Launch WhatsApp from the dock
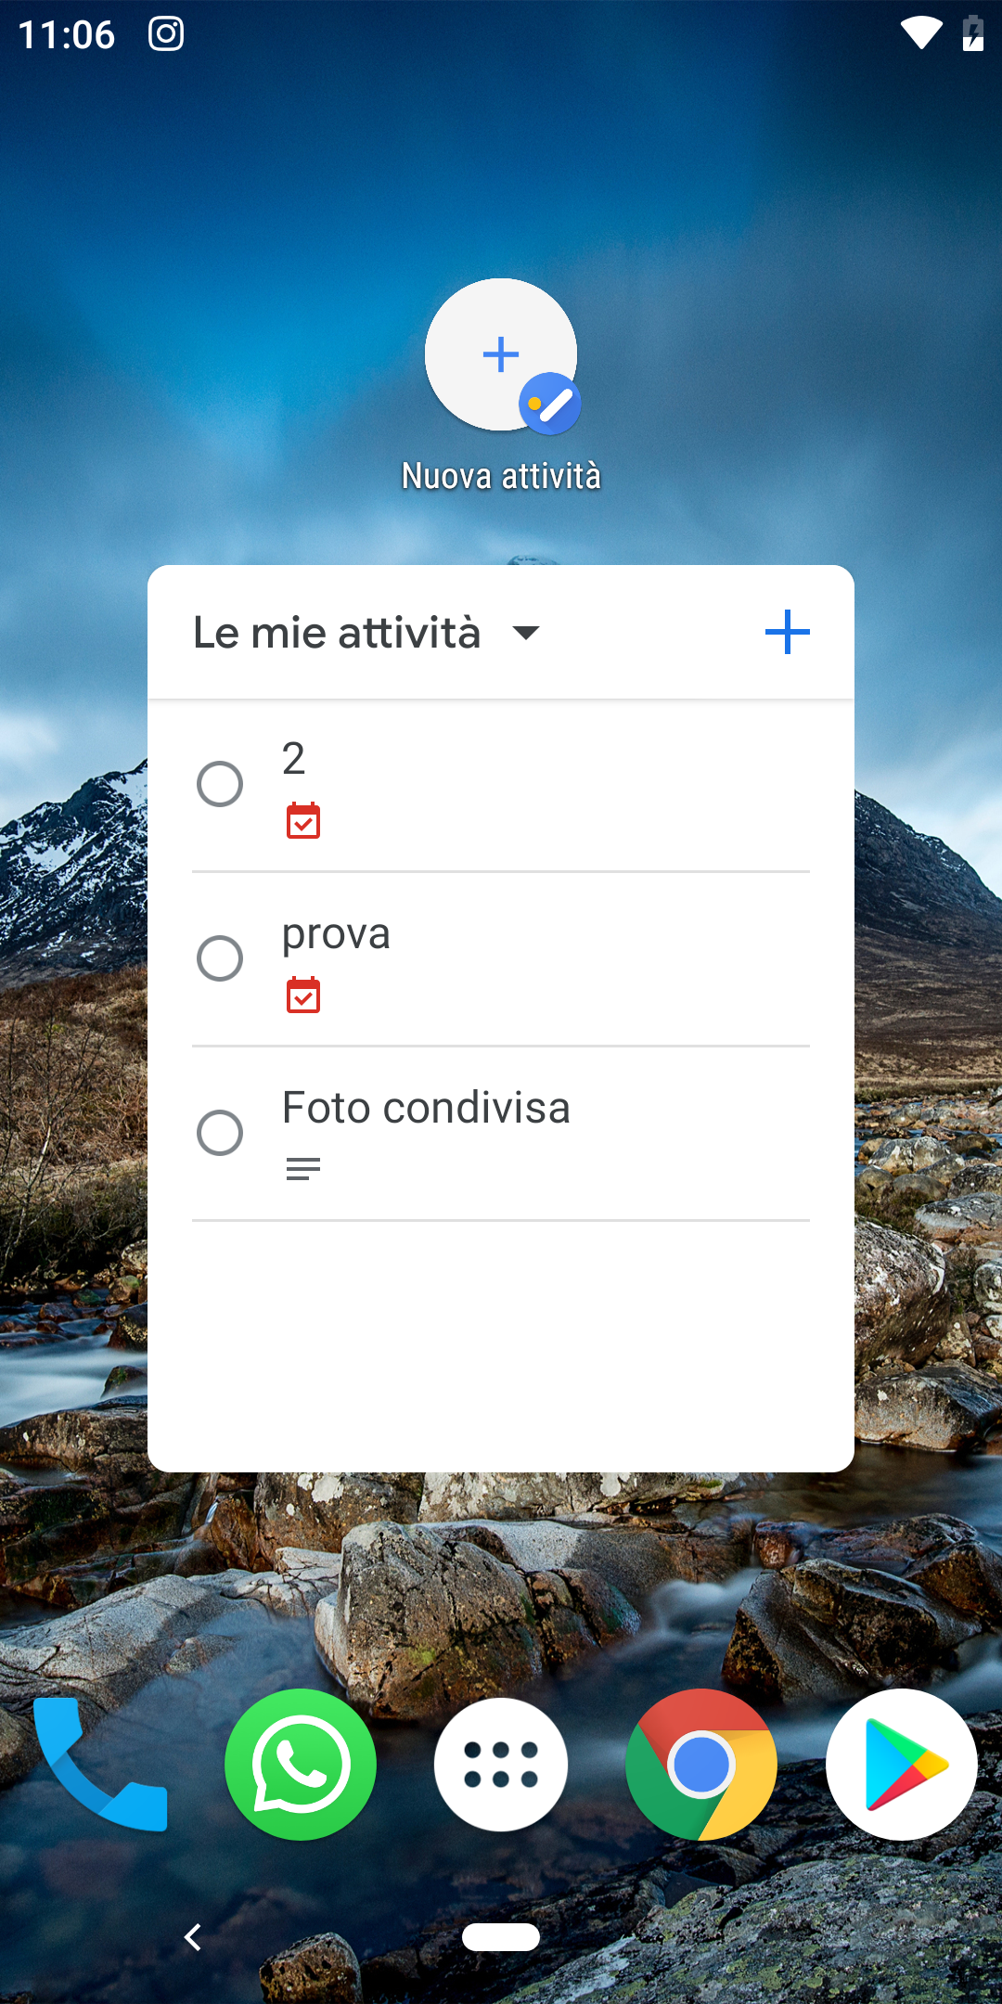This screenshot has width=1002, height=2004. 301,1765
